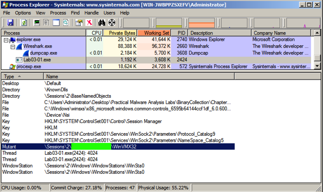The height and width of the screenshot is (192, 323).
Task: Sort handles by the Name column header
Action: coord(139,77)
